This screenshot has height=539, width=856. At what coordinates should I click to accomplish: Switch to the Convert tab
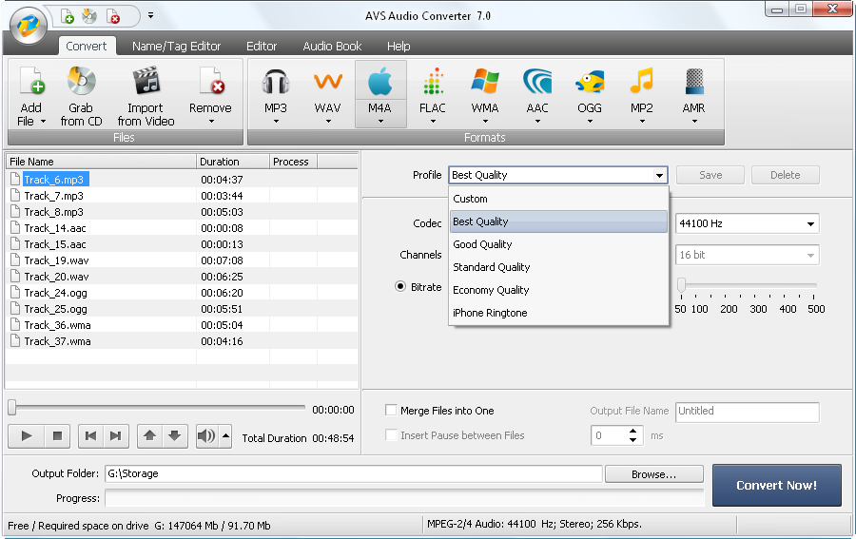87,46
